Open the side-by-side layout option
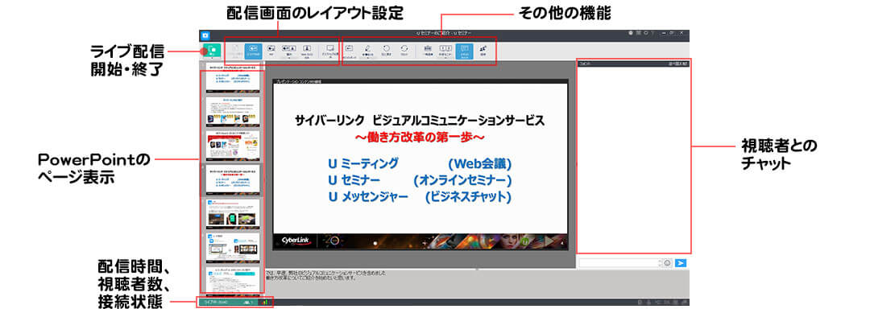 (x=288, y=51)
